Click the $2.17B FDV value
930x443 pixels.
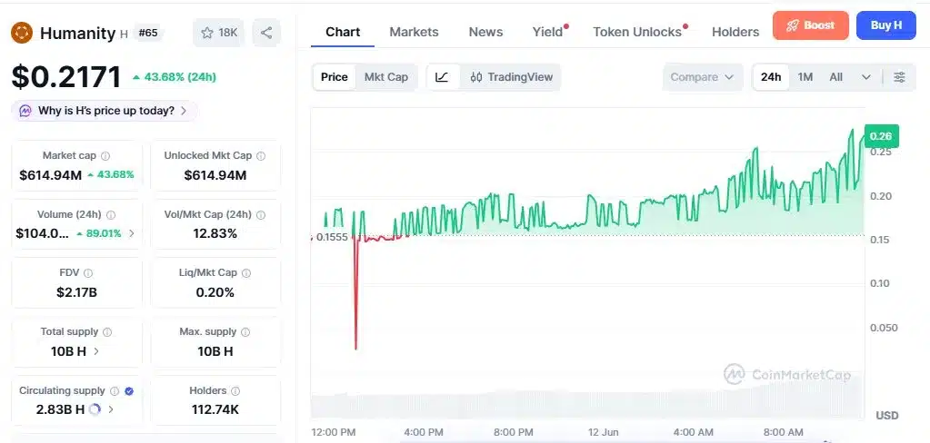click(x=76, y=292)
